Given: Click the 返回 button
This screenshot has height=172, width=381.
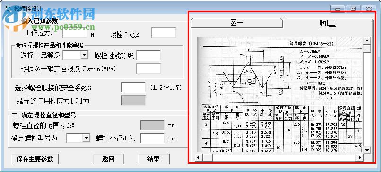Looking at the screenshot, I should (108, 159).
